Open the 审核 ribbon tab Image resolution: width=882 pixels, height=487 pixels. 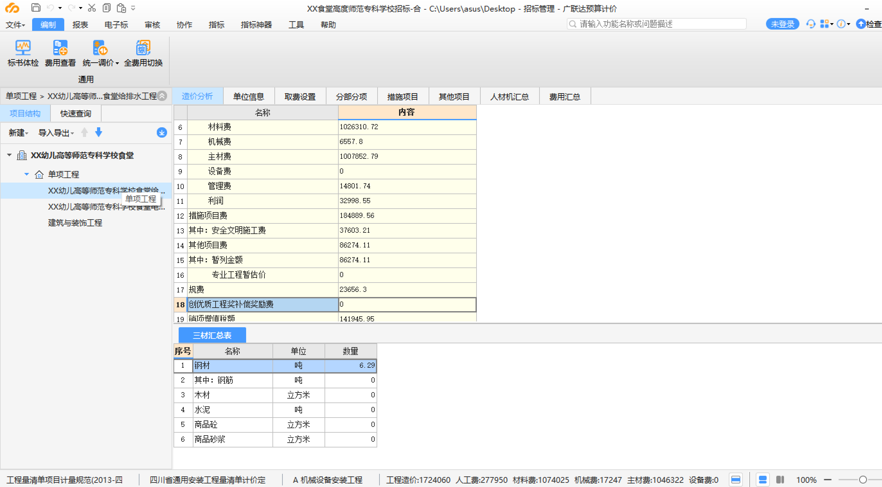152,25
